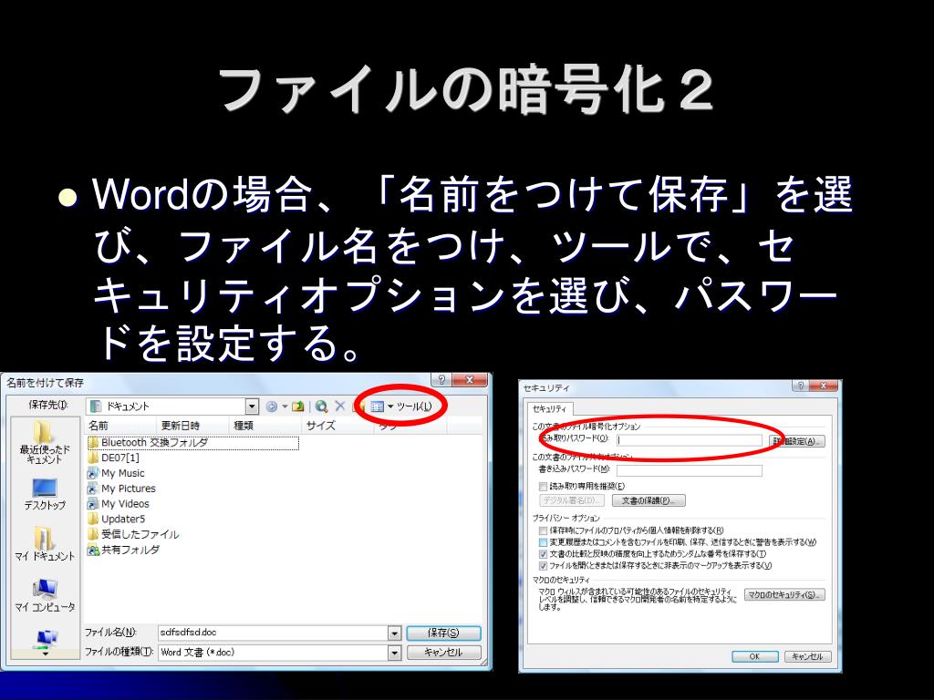Close the セキュリティ dialog window
The height and width of the screenshot is (700, 934).
pyautogui.click(x=824, y=386)
